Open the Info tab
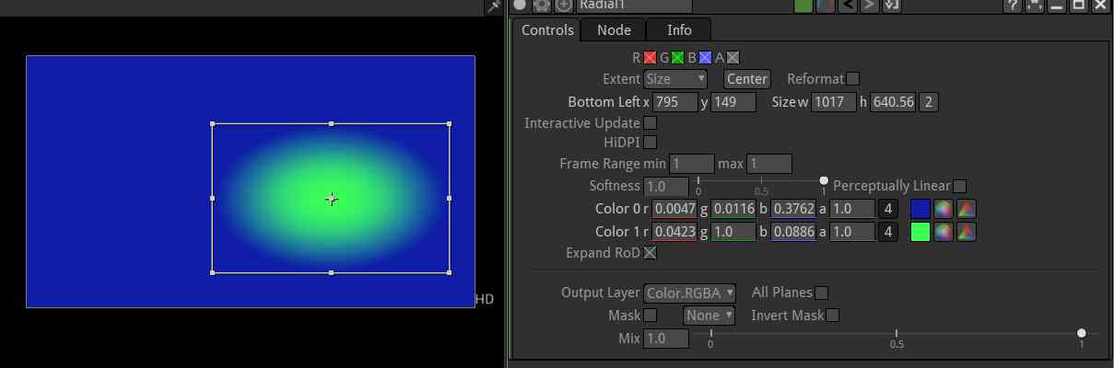 (x=679, y=29)
